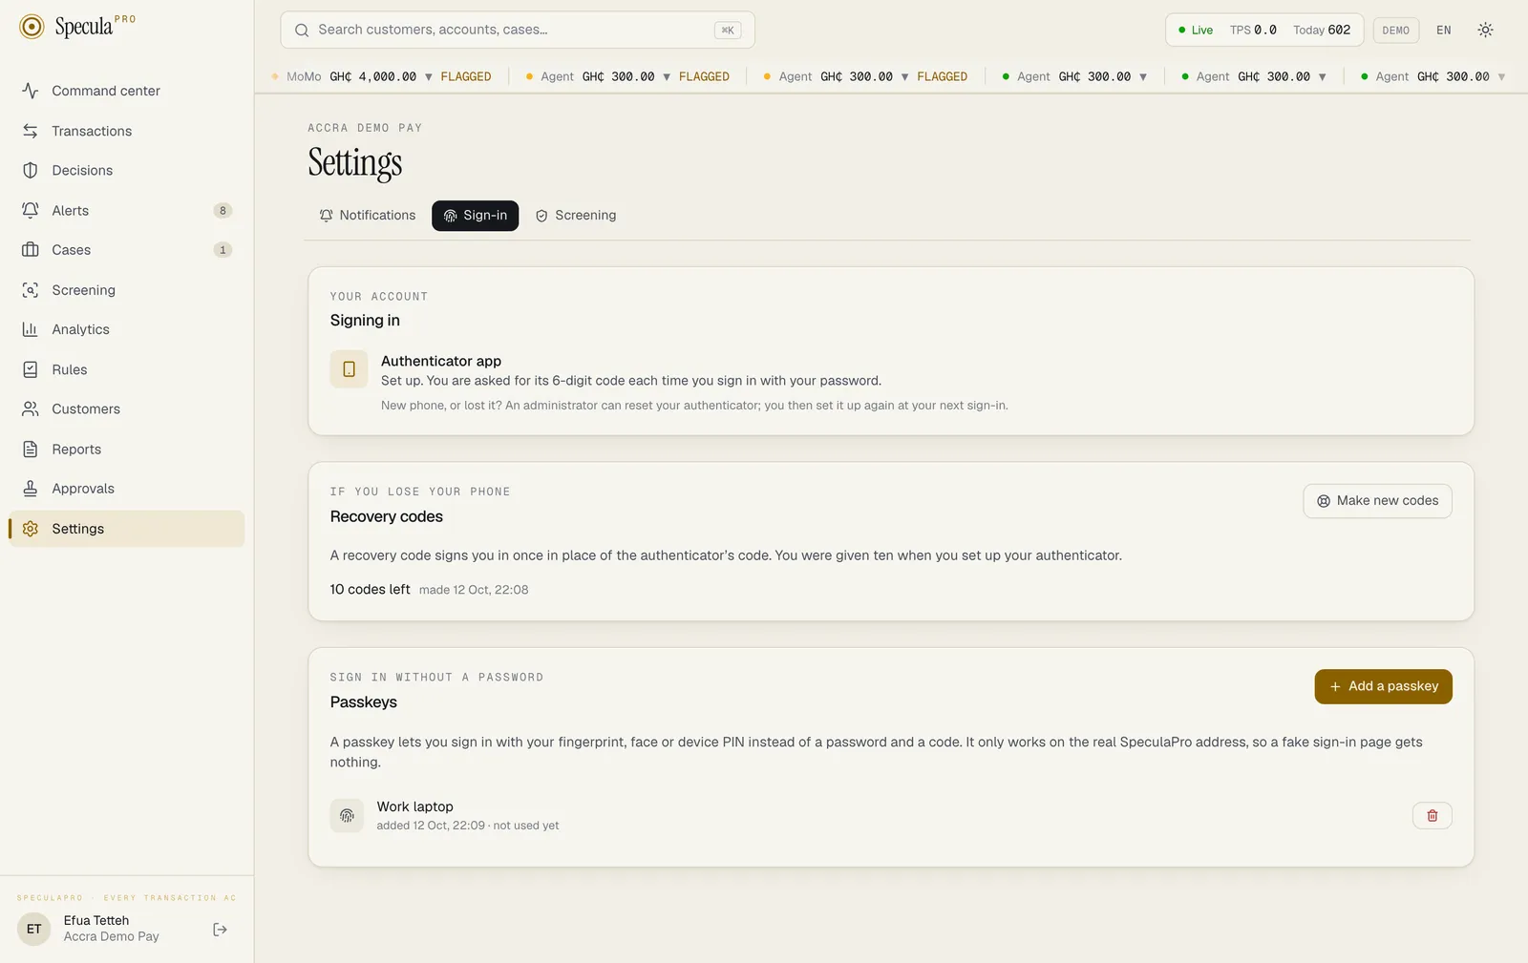Click the TPS 0.0 readout
The height and width of the screenshot is (963, 1528).
coord(1253,31)
